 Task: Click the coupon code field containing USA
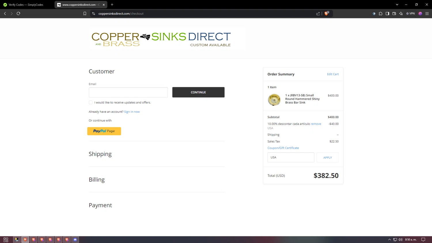[x=291, y=157]
